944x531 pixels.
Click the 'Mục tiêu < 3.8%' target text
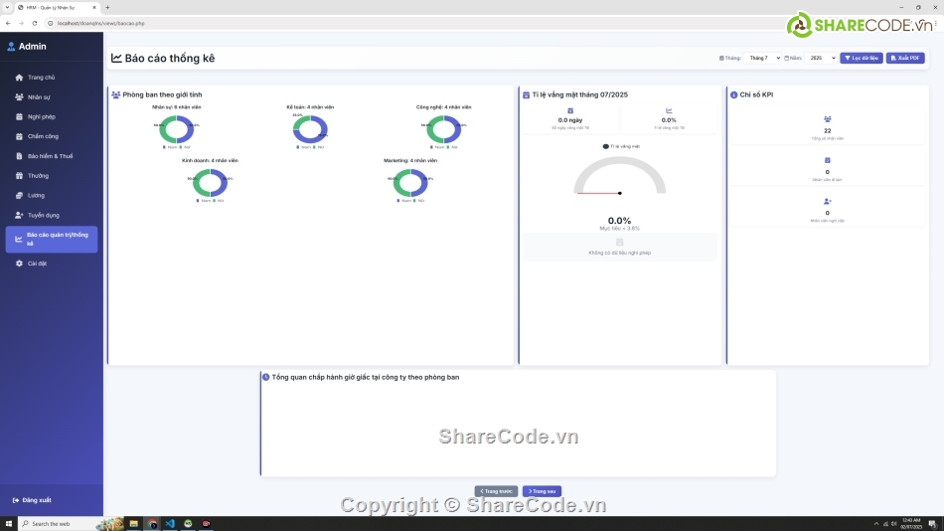[x=619, y=229]
